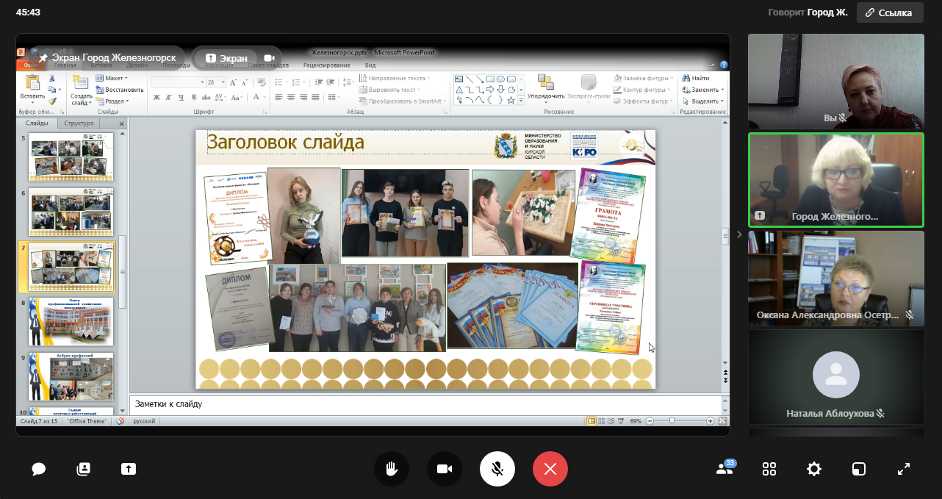Select slide 6 thumbnail

pyautogui.click(x=71, y=212)
